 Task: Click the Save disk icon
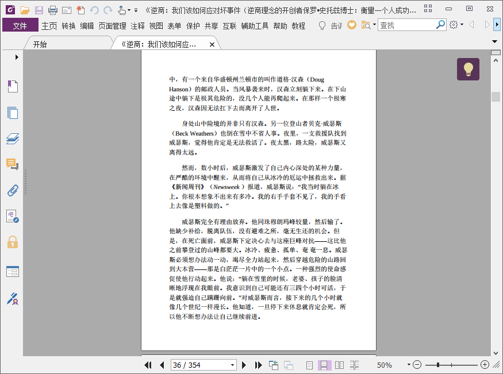pos(39,10)
